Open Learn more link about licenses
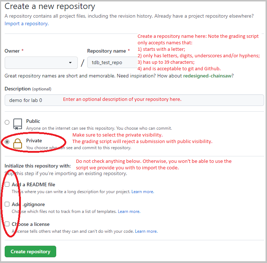Image resolution: width=267 pixels, height=263 pixels. (x=146, y=231)
